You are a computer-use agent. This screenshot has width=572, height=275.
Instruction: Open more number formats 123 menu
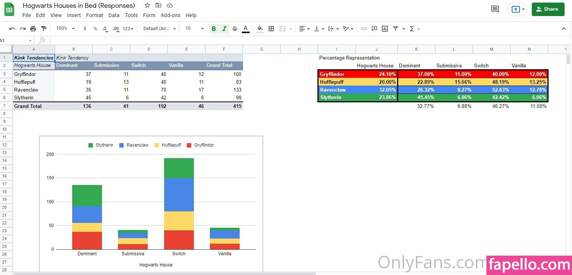(x=128, y=29)
